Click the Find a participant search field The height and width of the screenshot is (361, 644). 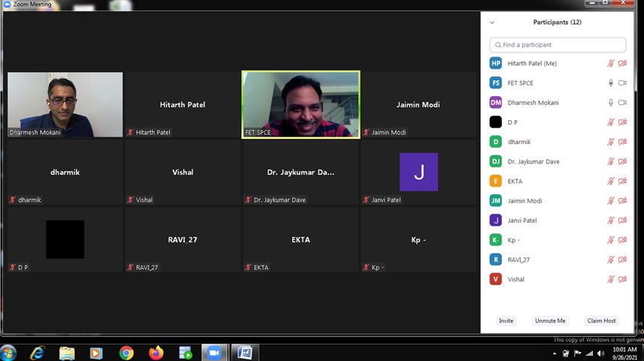[x=558, y=45]
